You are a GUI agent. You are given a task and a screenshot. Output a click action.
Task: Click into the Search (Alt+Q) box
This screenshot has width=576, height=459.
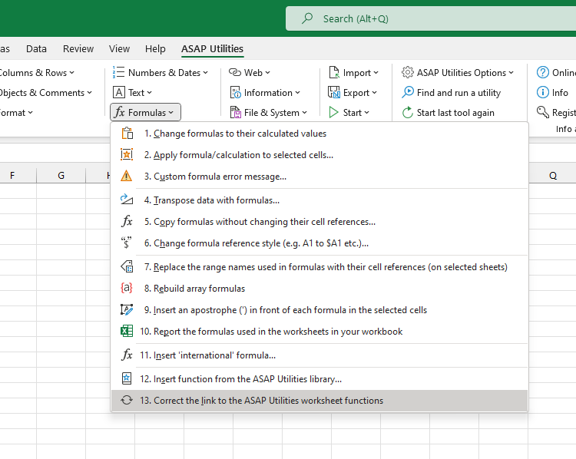[431, 18]
